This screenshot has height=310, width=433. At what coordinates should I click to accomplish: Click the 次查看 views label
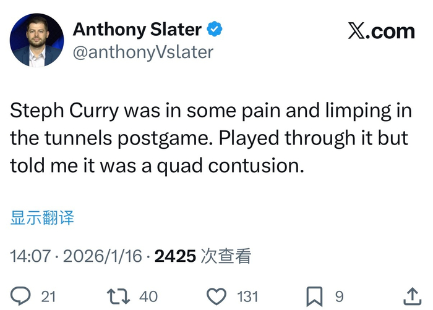coord(226,256)
